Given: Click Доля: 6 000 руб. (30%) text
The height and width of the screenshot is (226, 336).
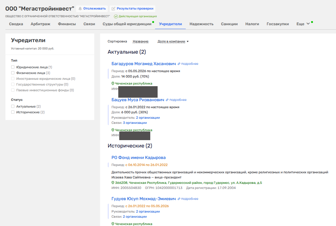Looking at the screenshot, I should (130, 112).
